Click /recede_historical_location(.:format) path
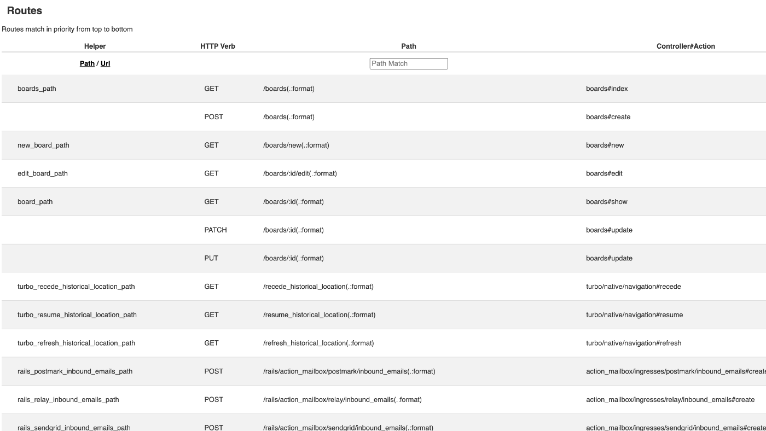Image resolution: width=766 pixels, height=431 pixels. pos(318,287)
